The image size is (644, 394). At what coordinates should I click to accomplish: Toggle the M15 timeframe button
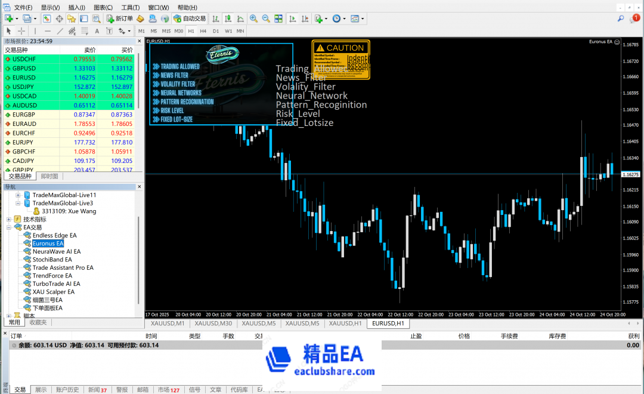coord(166,31)
